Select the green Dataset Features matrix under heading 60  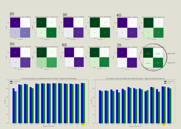(x=99, y=57)
